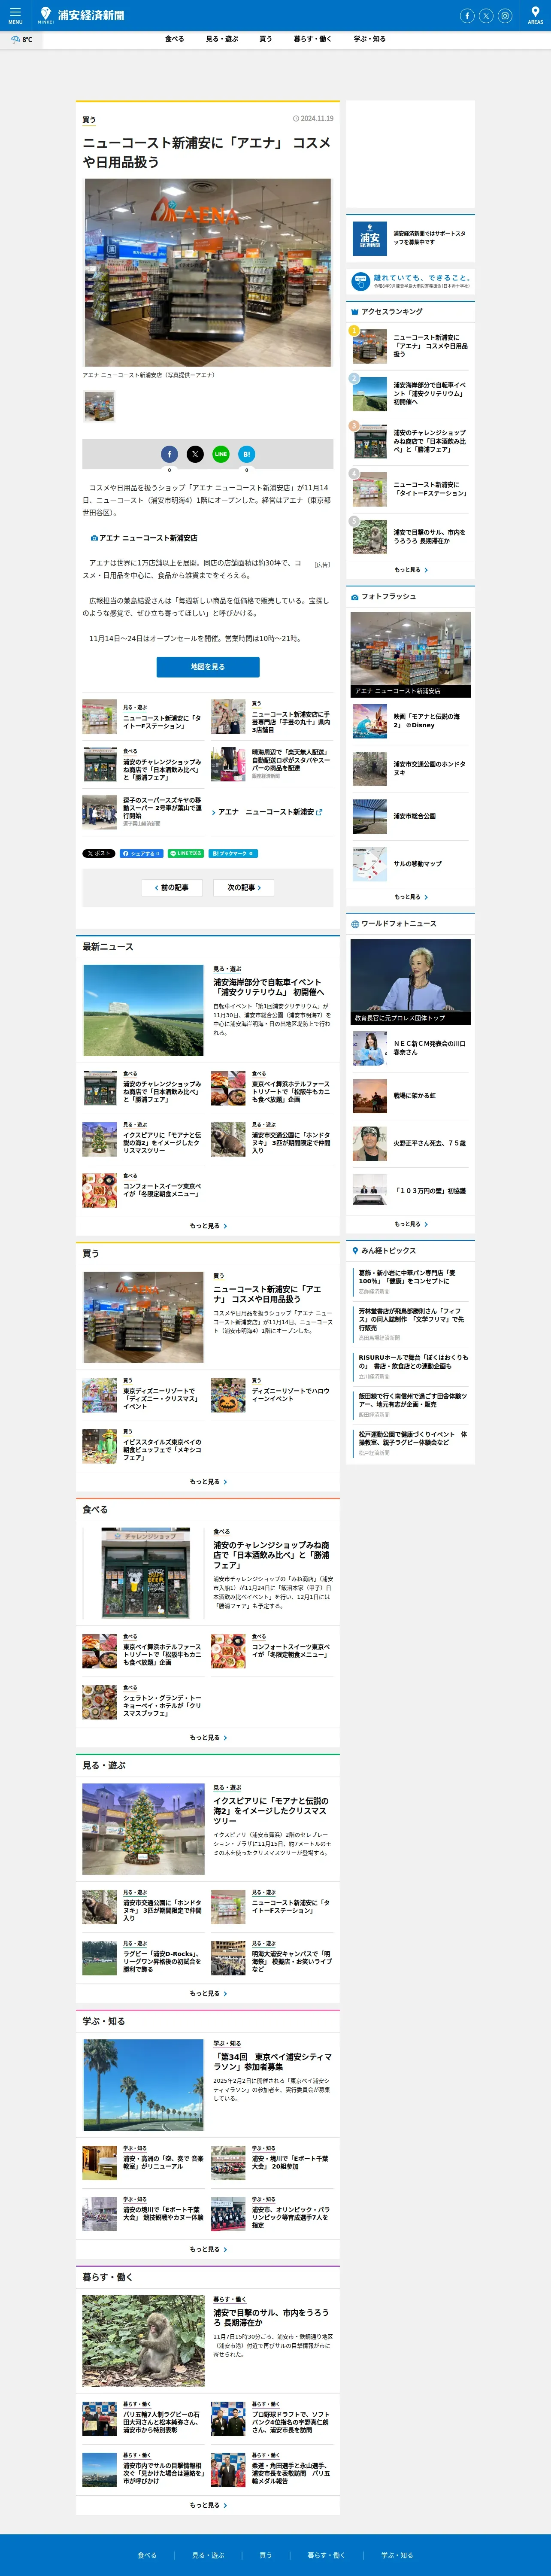Screen dimensions: 551x2576
Task: Open the MENU hamburger icon
Action: [15, 15]
